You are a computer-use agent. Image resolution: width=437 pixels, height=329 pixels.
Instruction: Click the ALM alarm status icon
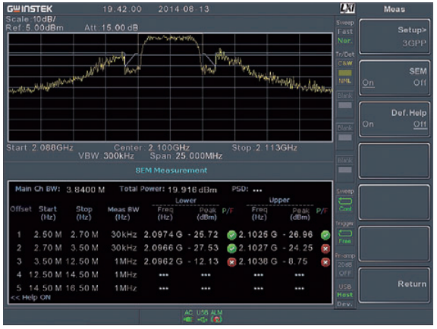coord(216,316)
